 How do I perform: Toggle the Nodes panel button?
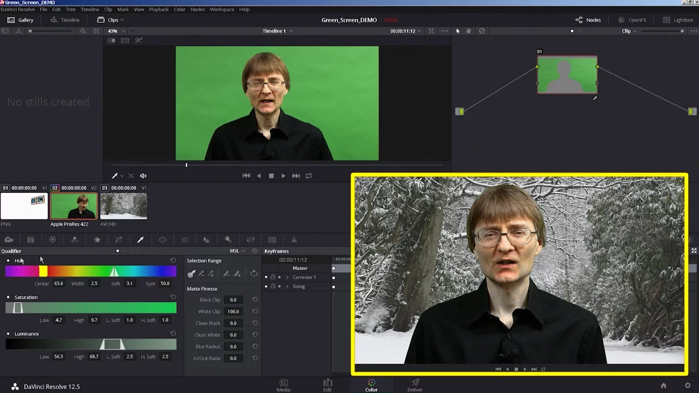588,20
